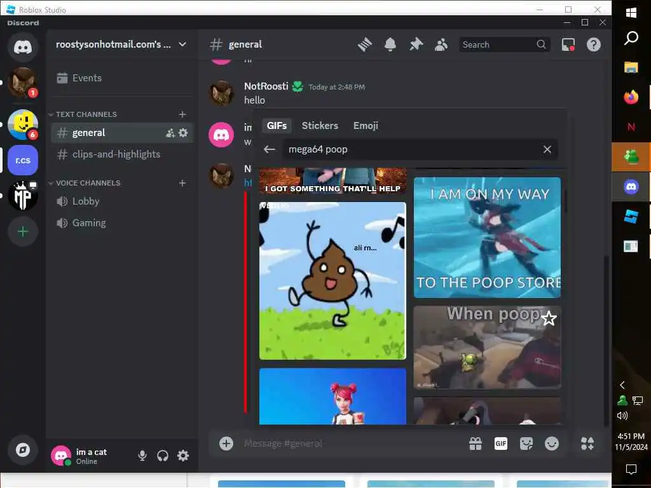Show hidden system tray icons chevron
The width and height of the screenshot is (651, 488).
click(622, 385)
